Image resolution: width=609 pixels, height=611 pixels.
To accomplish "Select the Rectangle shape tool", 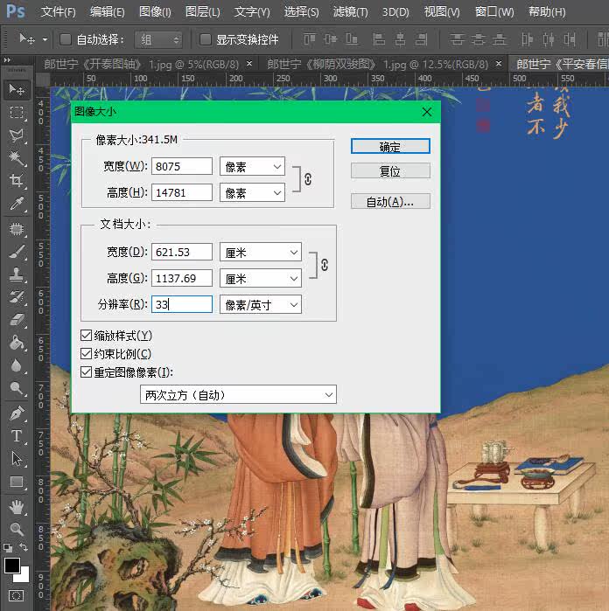I will [17, 482].
